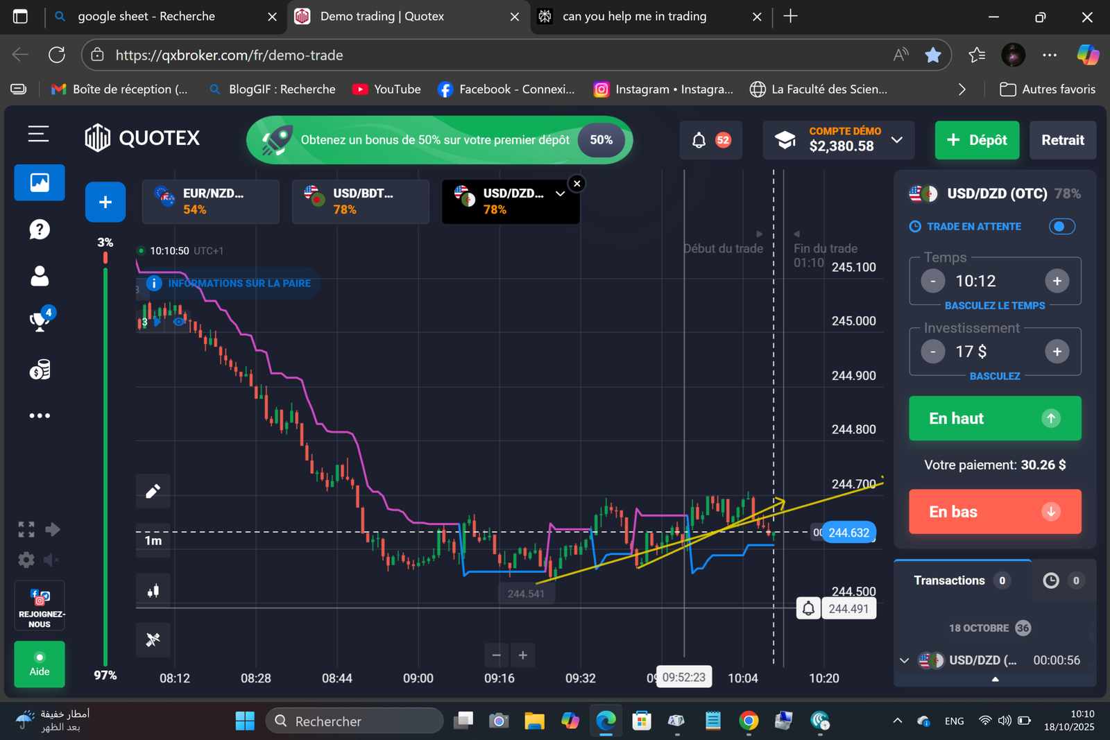1110x740 pixels.
Task: Expand the USD/DZD transaction entry
Action: (x=904, y=660)
